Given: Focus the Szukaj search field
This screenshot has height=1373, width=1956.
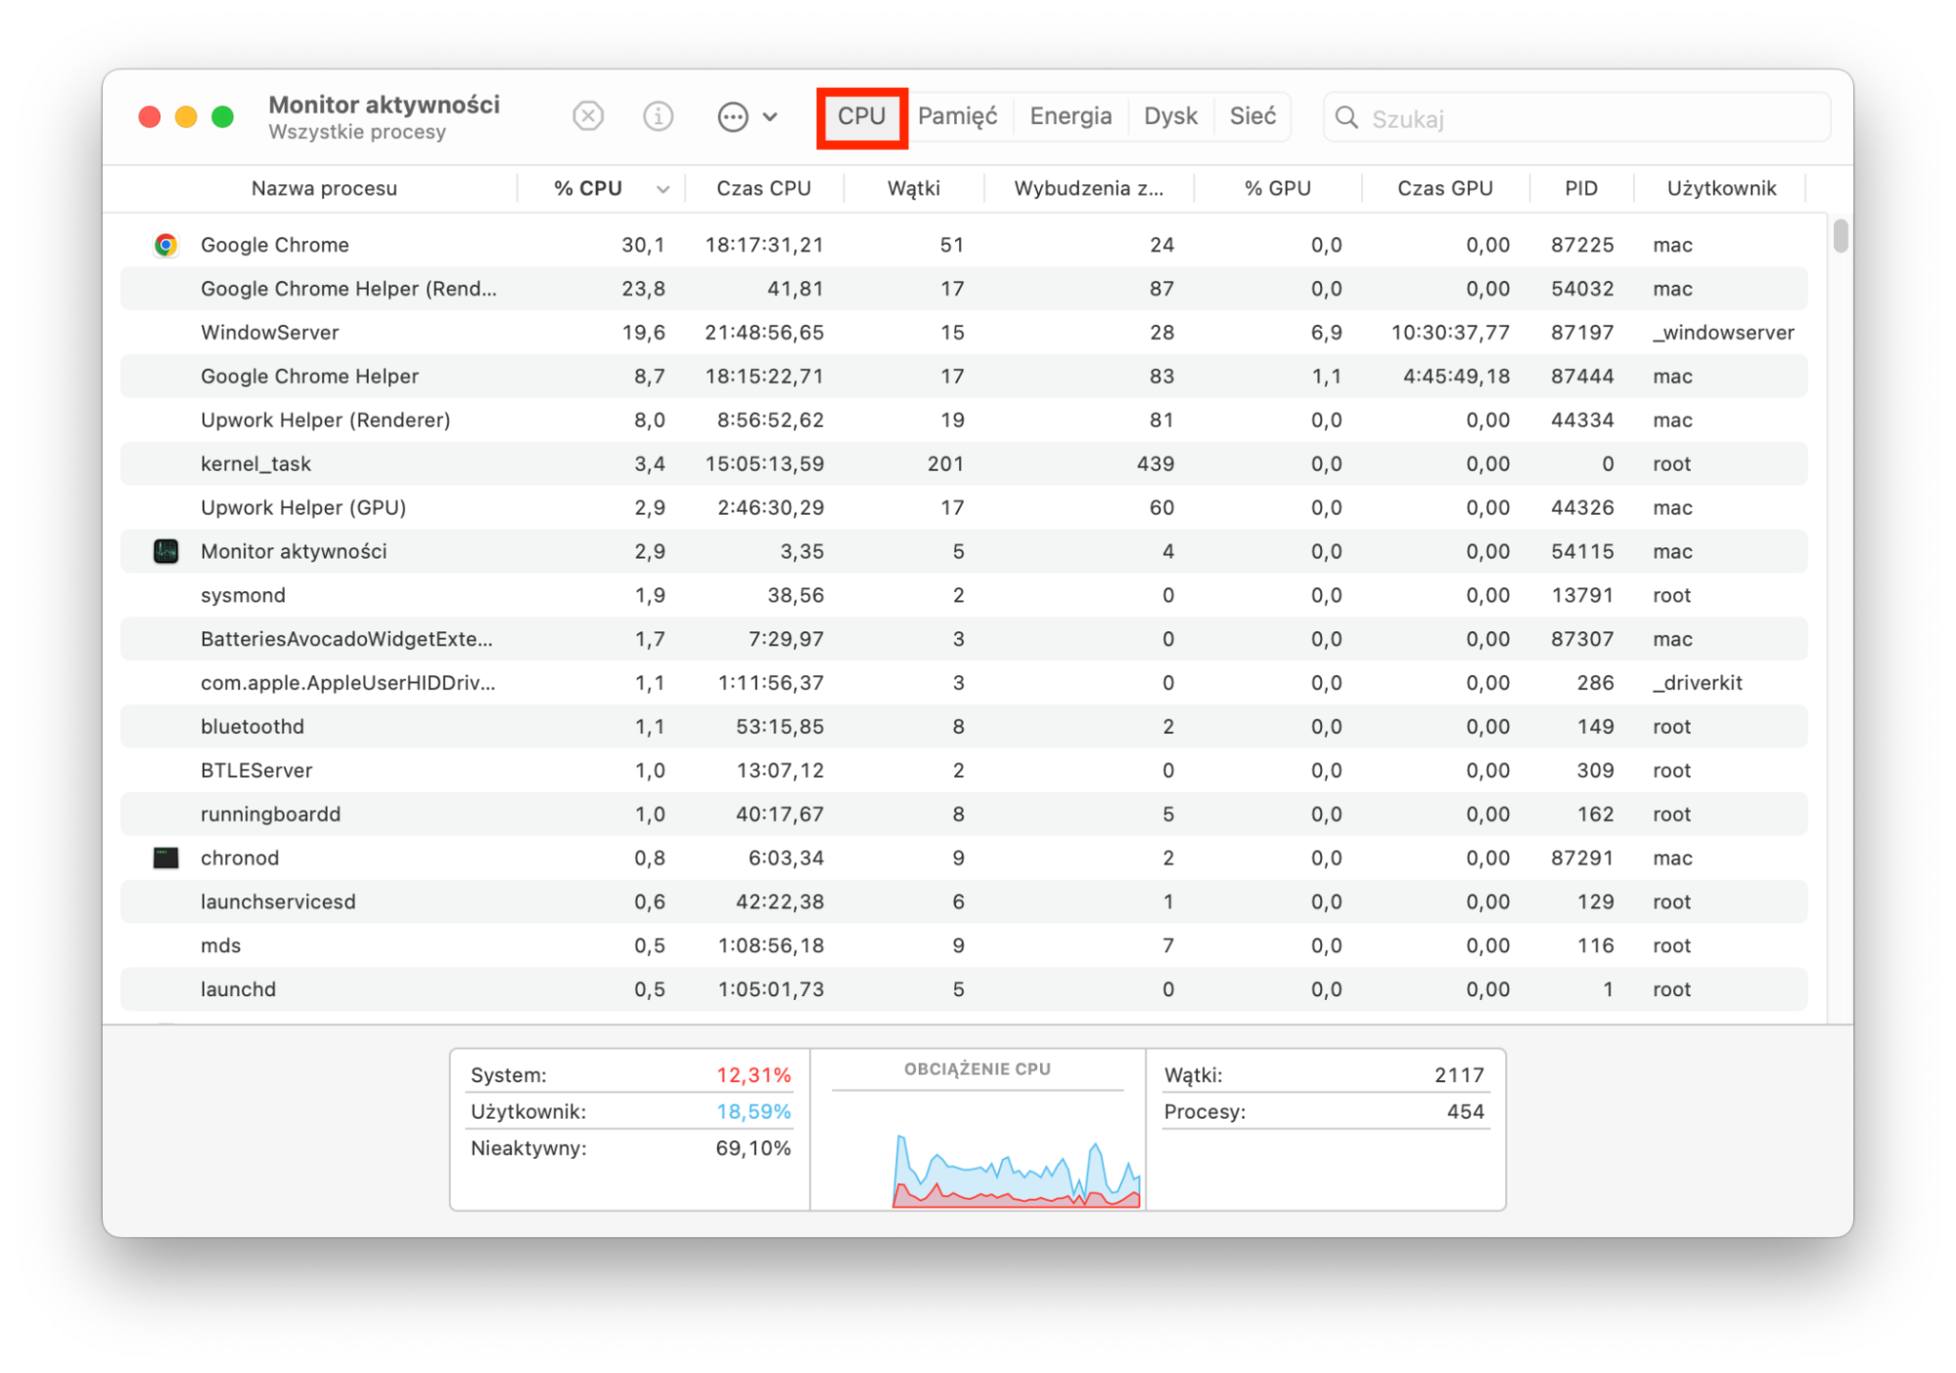Looking at the screenshot, I should (x=1576, y=117).
